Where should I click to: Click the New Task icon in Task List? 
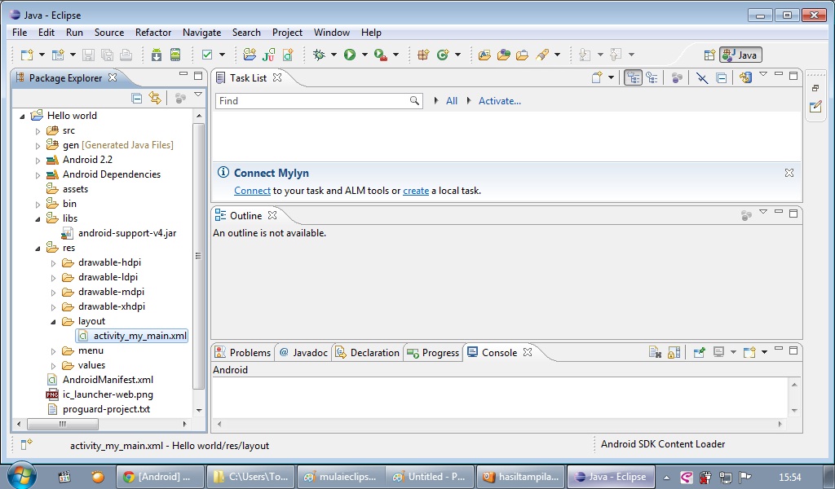coord(598,77)
